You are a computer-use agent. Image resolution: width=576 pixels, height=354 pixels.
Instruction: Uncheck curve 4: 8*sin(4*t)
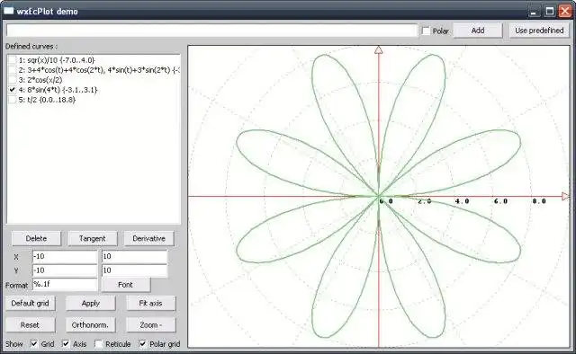tap(13, 90)
